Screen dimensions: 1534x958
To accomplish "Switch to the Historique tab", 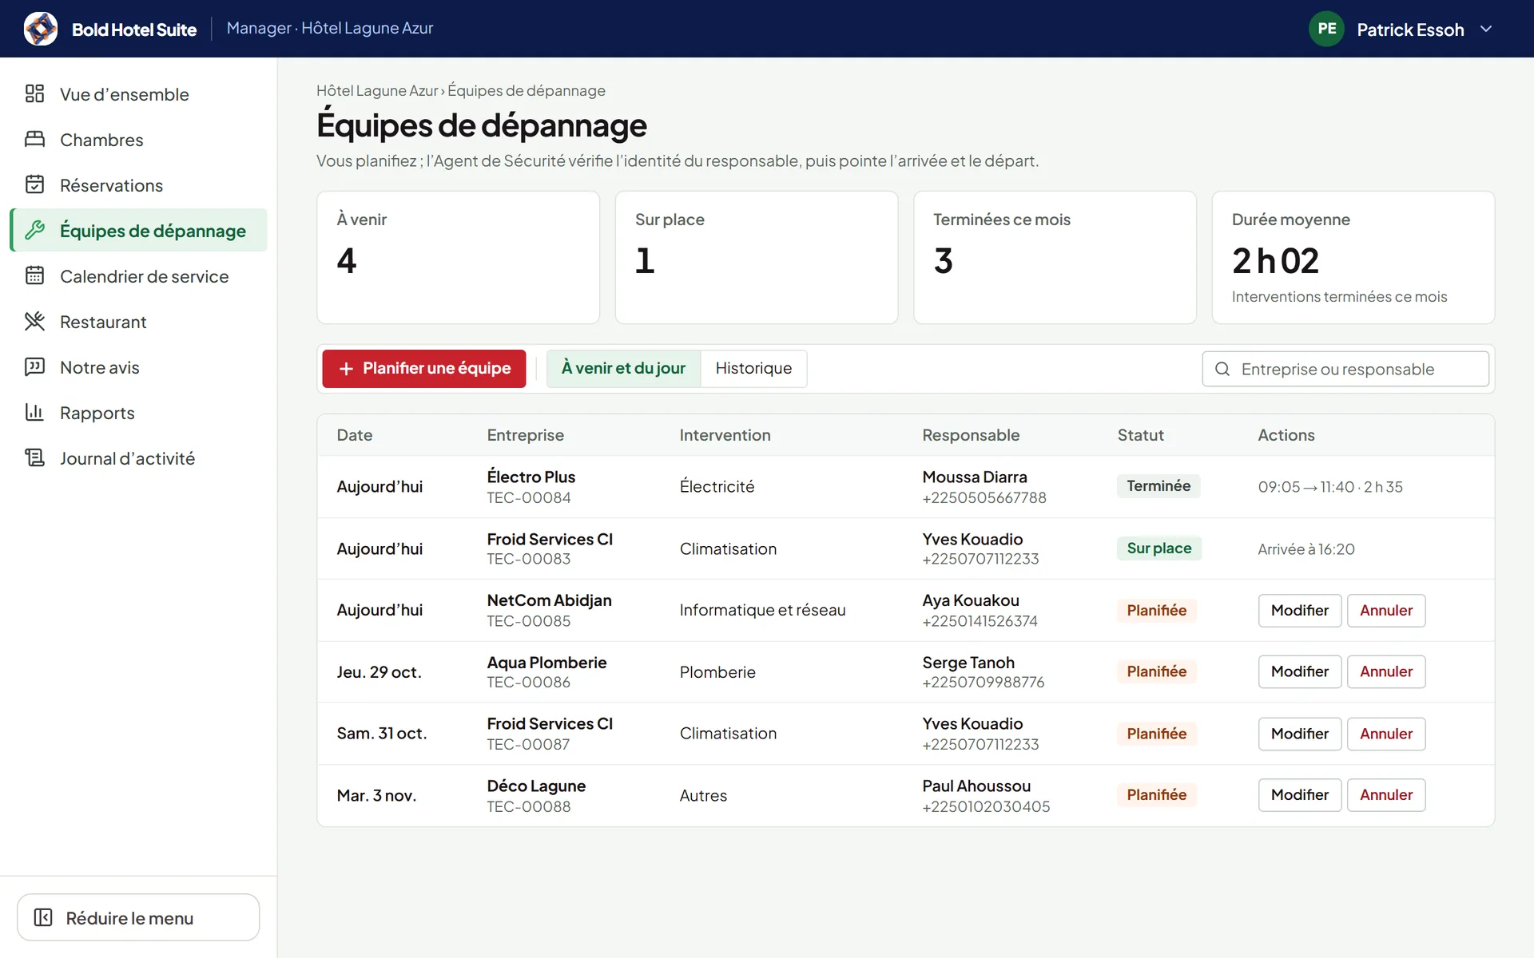I will 753,368.
